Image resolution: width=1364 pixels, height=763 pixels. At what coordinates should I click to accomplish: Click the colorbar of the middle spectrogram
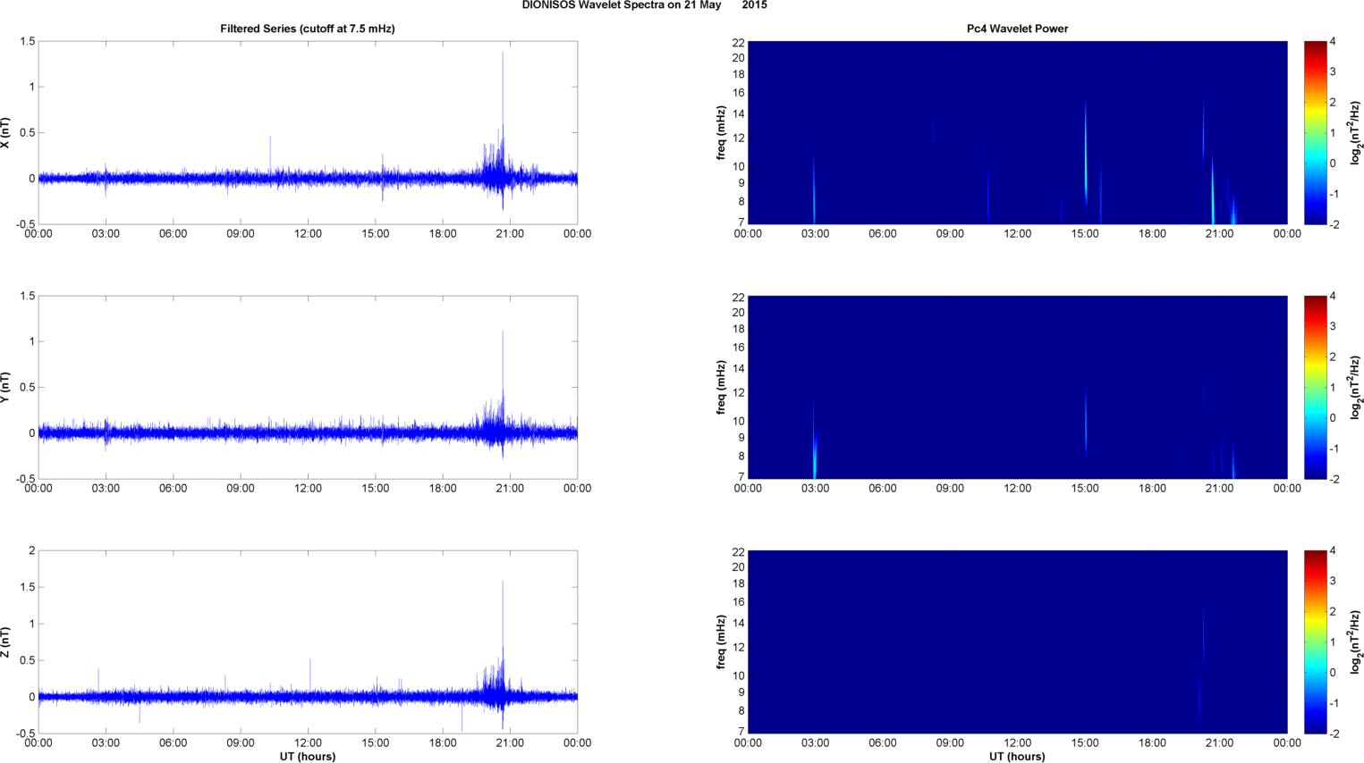click(x=1315, y=388)
